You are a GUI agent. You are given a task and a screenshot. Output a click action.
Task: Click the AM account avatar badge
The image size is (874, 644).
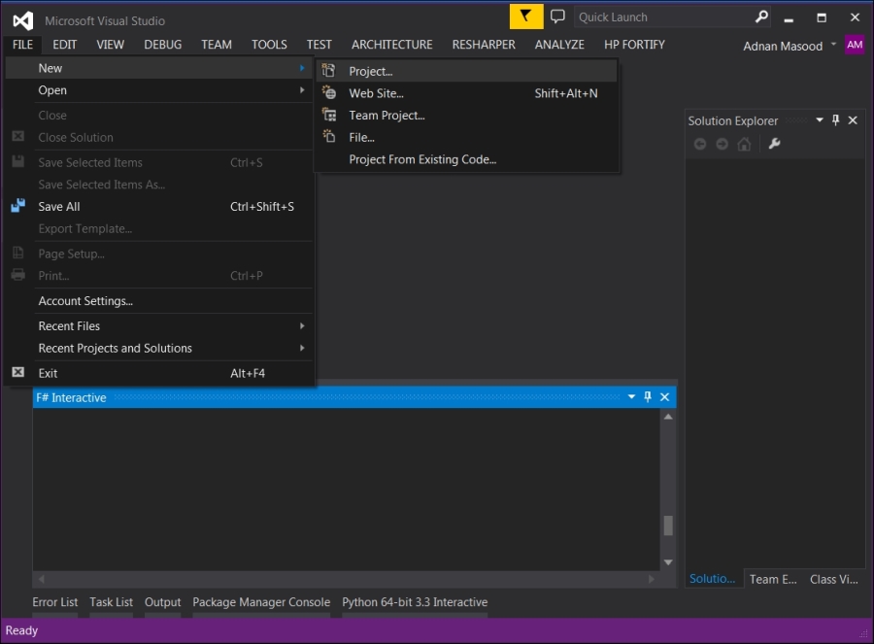tap(855, 45)
